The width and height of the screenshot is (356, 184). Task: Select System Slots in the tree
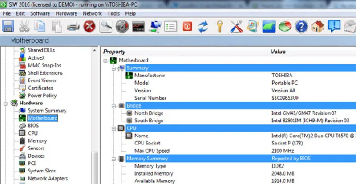(x=42, y=171)
